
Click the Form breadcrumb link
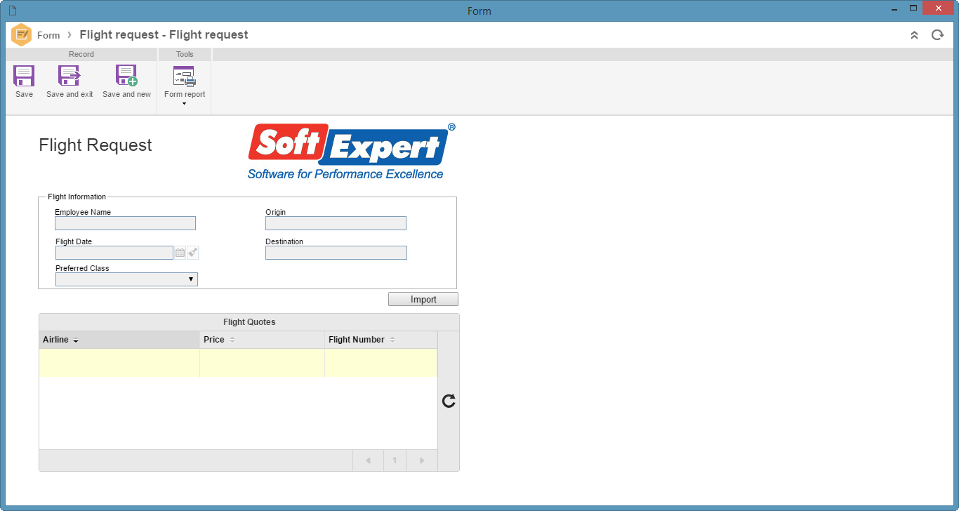pos(48,35)
